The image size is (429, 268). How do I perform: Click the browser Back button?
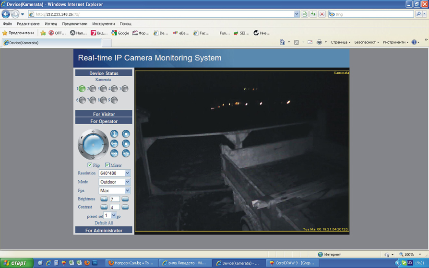(6, 14)
